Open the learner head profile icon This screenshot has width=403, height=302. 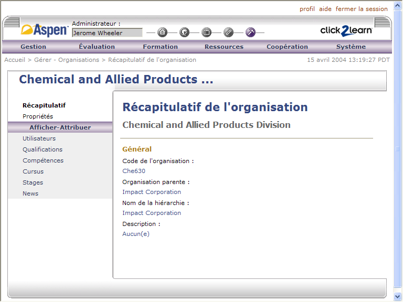pyautogui.click(x=185, y=33)
